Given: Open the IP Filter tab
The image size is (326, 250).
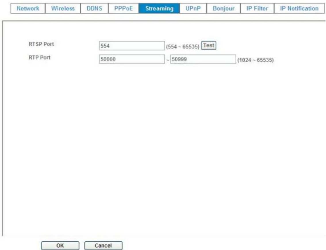Looking at the screenshot, I should (257, 9).
